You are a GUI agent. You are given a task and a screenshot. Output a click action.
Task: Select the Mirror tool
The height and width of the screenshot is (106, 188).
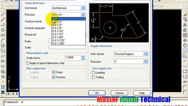click(185, 25)
